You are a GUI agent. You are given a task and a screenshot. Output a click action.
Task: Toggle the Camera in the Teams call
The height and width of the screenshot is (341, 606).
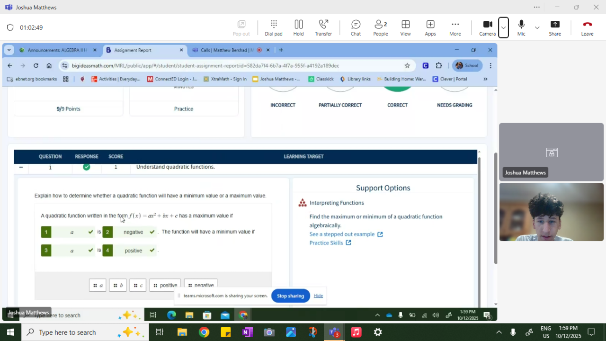click(487, 28)
